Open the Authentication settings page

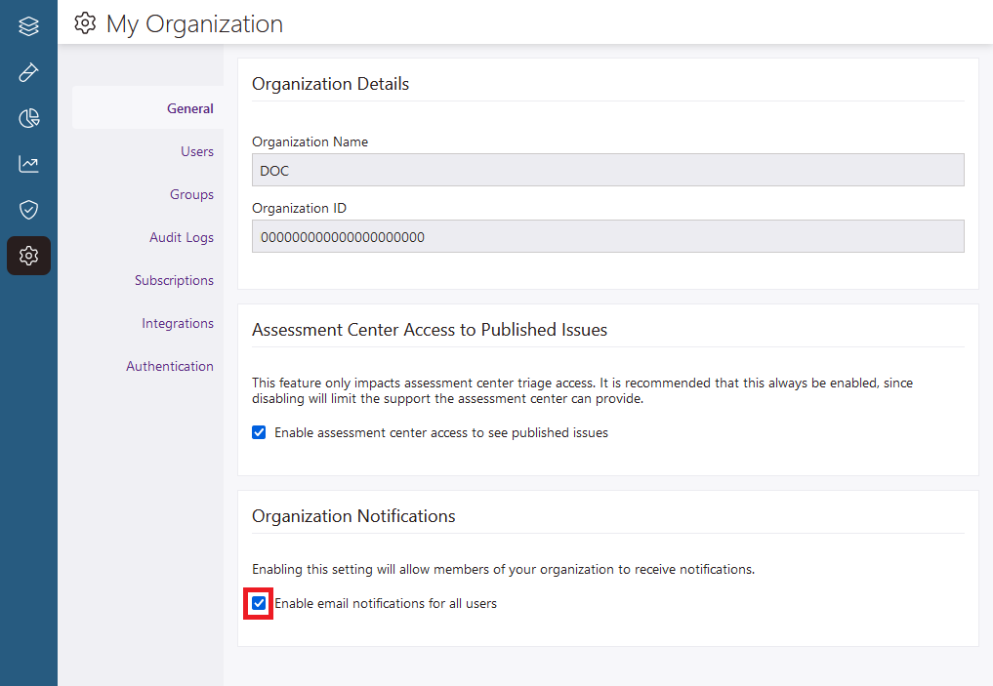(x=170, y=366)
